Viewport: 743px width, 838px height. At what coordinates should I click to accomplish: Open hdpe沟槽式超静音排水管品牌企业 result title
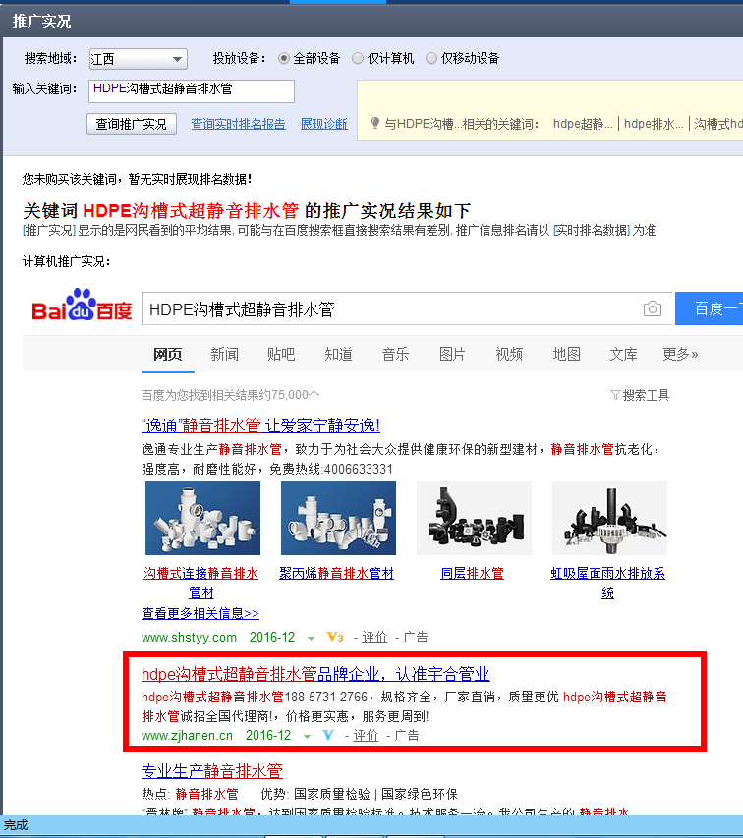coord(315,674)
